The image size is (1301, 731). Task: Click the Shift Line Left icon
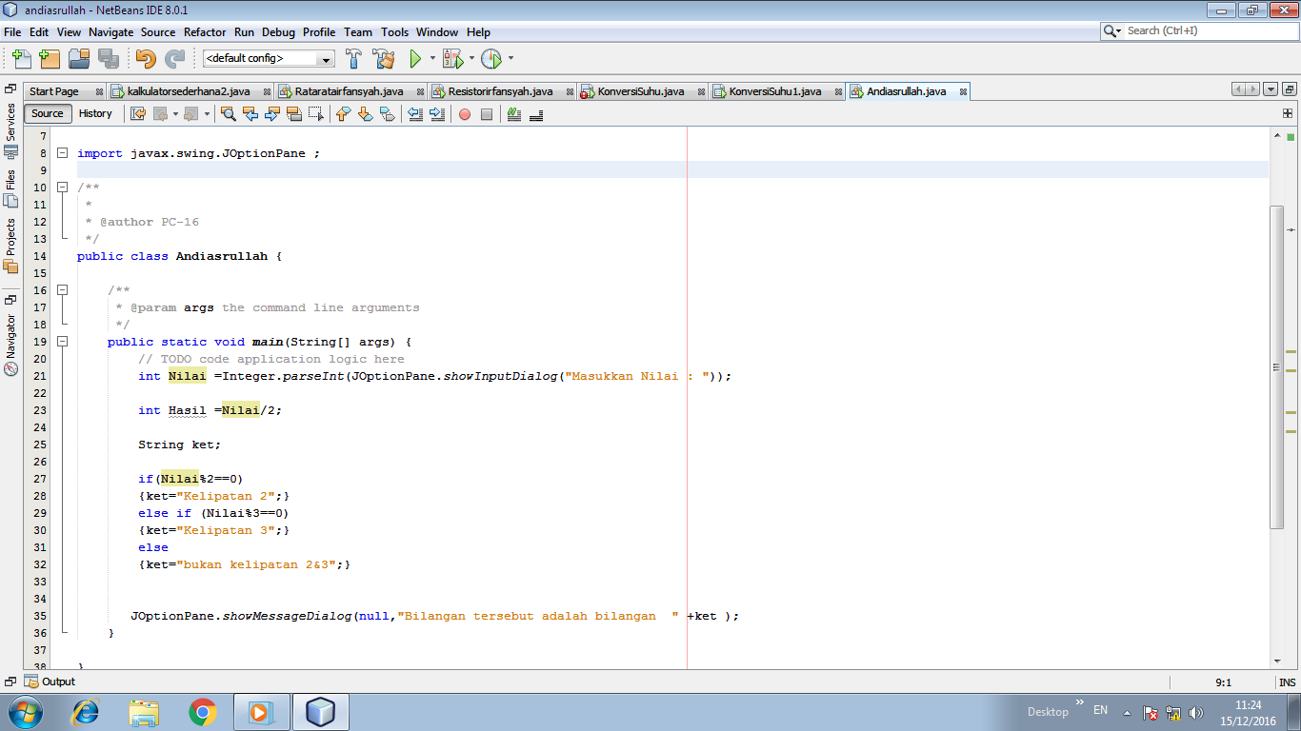[415, 114]
